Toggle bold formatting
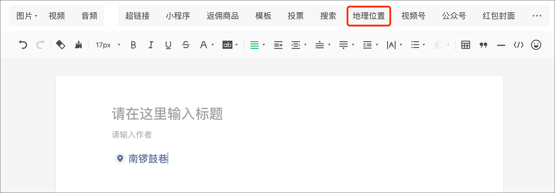 coord(133,45)
